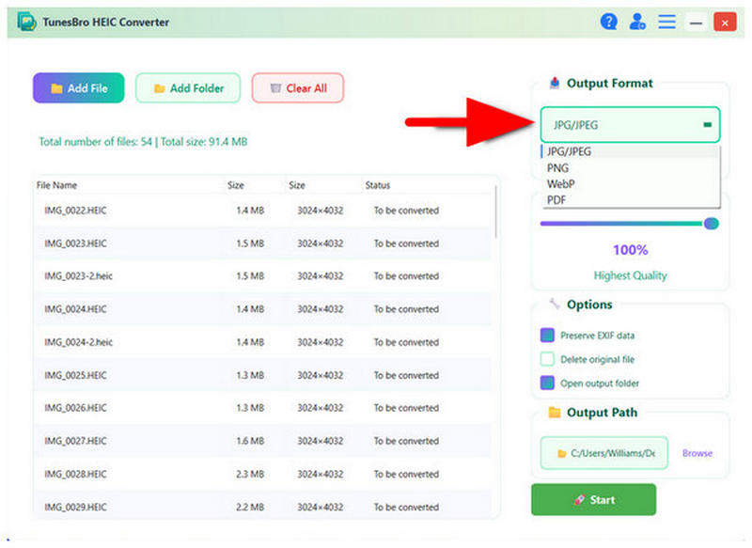Click the Add File button
Screen dimensions: 752x548
click(x=79, y=87)
